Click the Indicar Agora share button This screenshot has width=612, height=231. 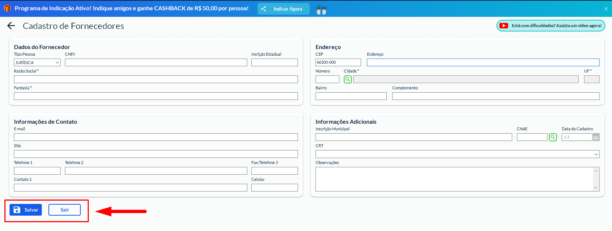pyautogui.click(x=283, y=9)
